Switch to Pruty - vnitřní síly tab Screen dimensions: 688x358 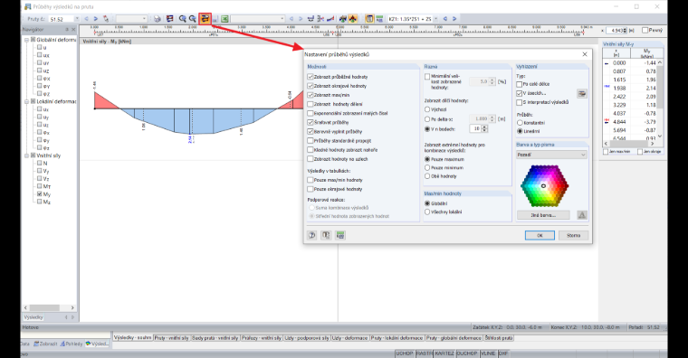click(x=172, y=338)
